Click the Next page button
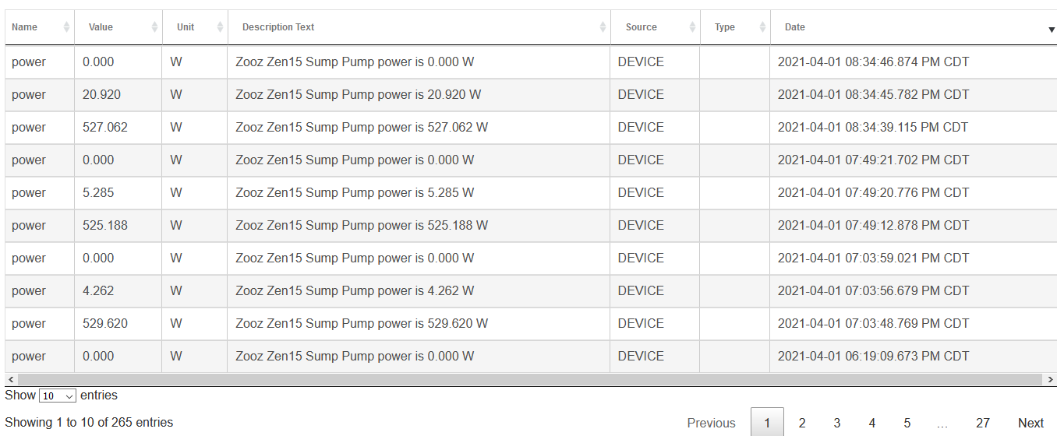Screen dimensions: 1064x436 [1030, 423]
